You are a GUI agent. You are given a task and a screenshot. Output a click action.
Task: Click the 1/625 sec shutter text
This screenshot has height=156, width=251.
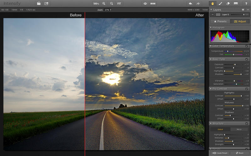coord(30,10)
